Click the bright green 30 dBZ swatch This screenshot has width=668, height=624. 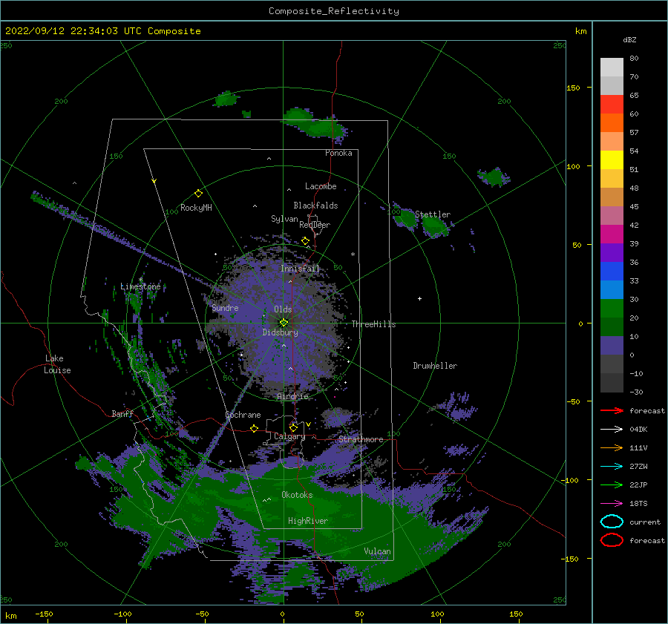click(612, 308)
